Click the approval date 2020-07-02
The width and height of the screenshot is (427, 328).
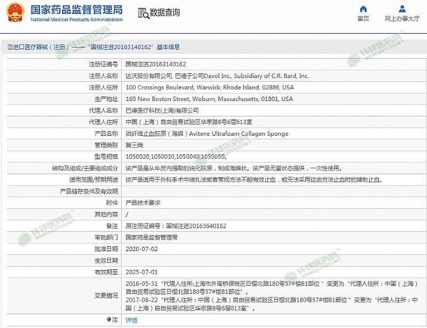141,249
